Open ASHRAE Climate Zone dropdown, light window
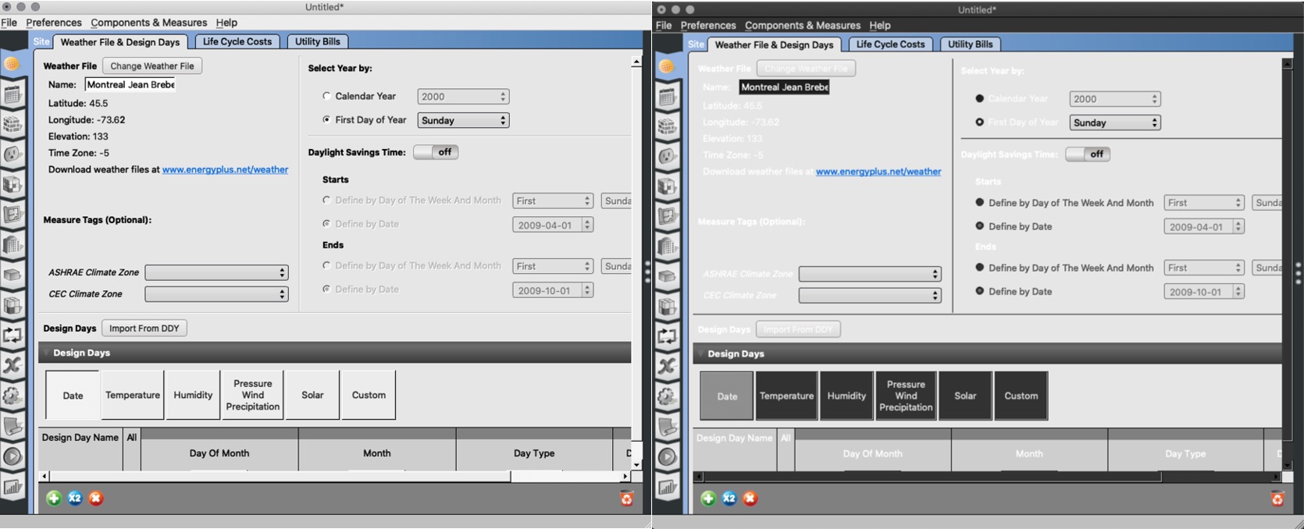Viewport: 1304px width, 529px height. click(216, 272)
